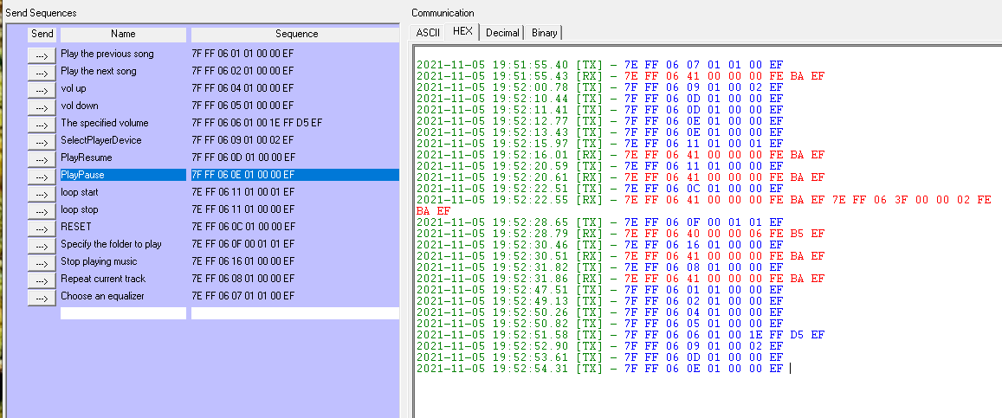This screenshot has height=418, width=1002.
Task: Send the 'vol up' command
Action: [42, 88]
